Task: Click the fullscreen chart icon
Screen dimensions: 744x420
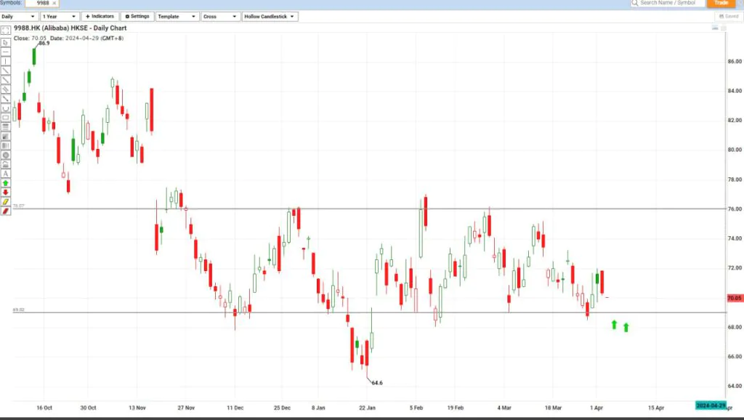Action: pyautogui.click(x=6, y=30)
